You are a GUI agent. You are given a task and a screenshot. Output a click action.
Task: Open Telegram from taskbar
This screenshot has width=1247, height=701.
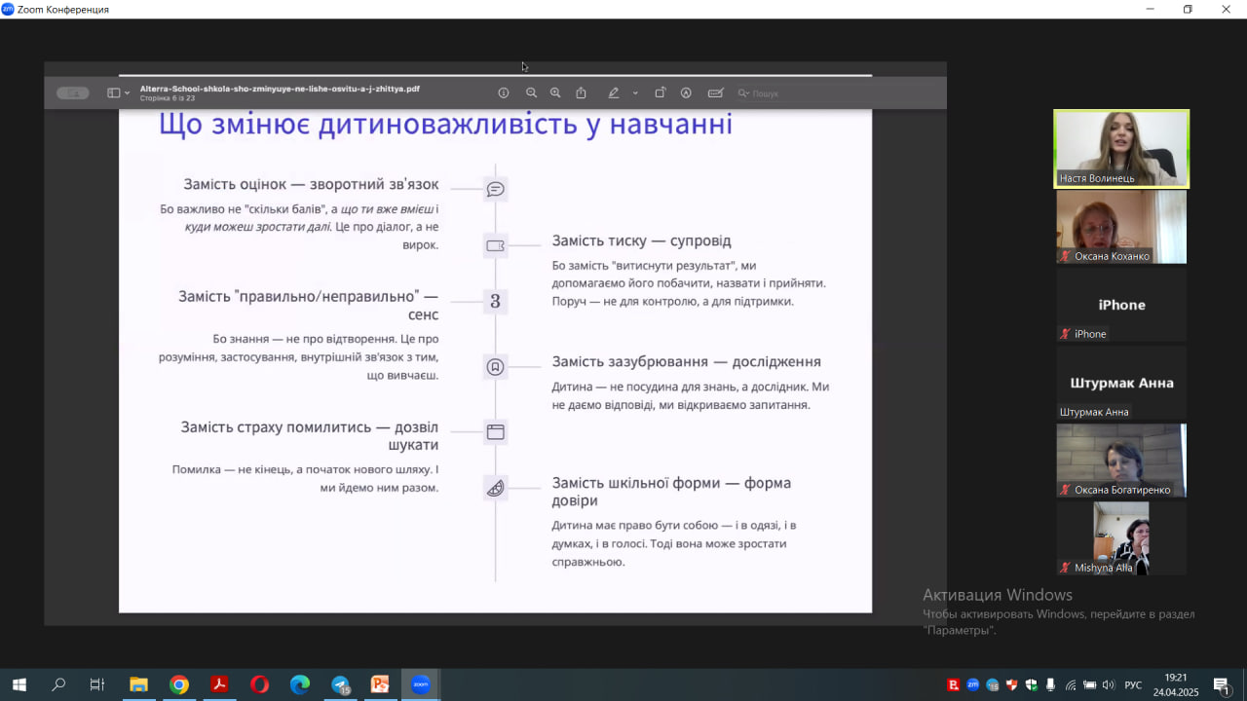(340, 684)
